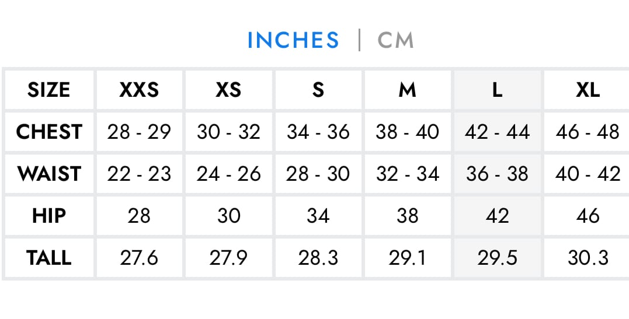
Task: Click chest measurement 46 - 48 for XL
Action: [587, 132]
